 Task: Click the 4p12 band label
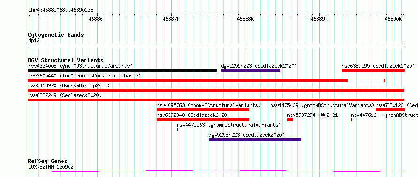pyautogui.click(x=34, y=41)
